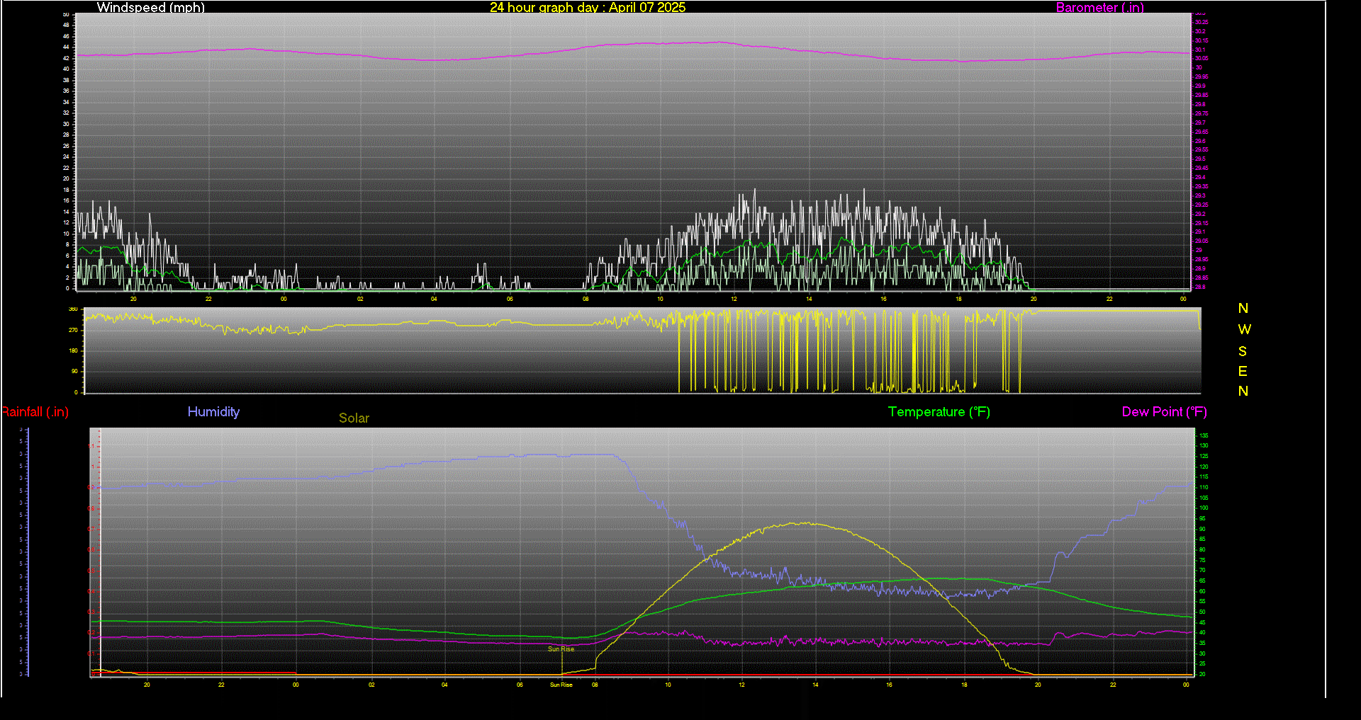Click the 270 wind direction axis value
The height and width of the screenshot is (720, 1361).
tap(73, 331)
